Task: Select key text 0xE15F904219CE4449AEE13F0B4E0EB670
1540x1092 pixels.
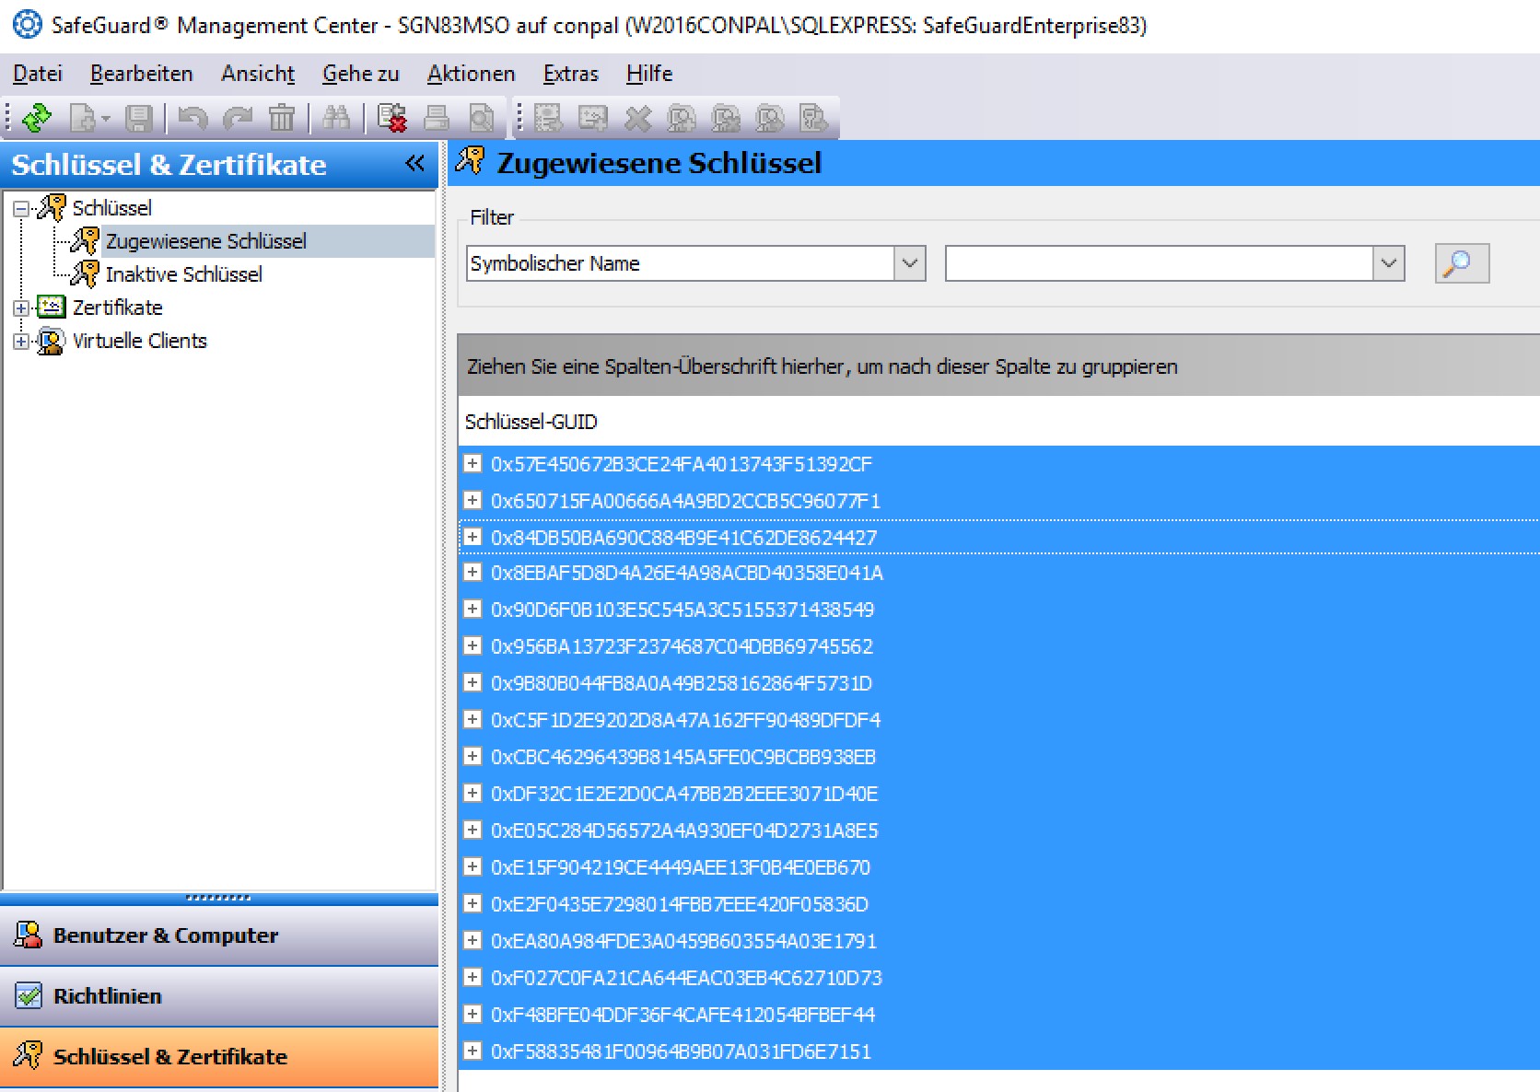Action: tap(681, 867)
